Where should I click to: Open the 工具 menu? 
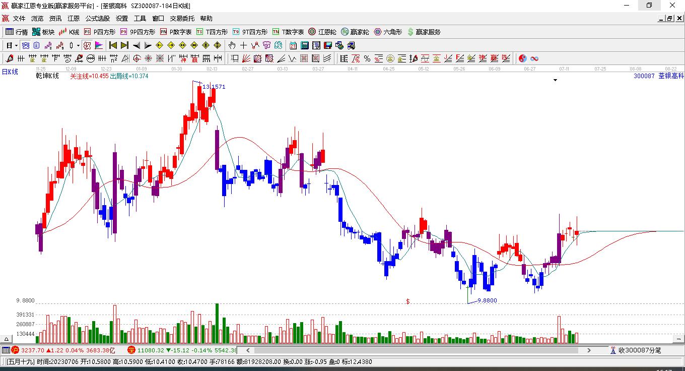pyautogui.click(x=140, y=19)
